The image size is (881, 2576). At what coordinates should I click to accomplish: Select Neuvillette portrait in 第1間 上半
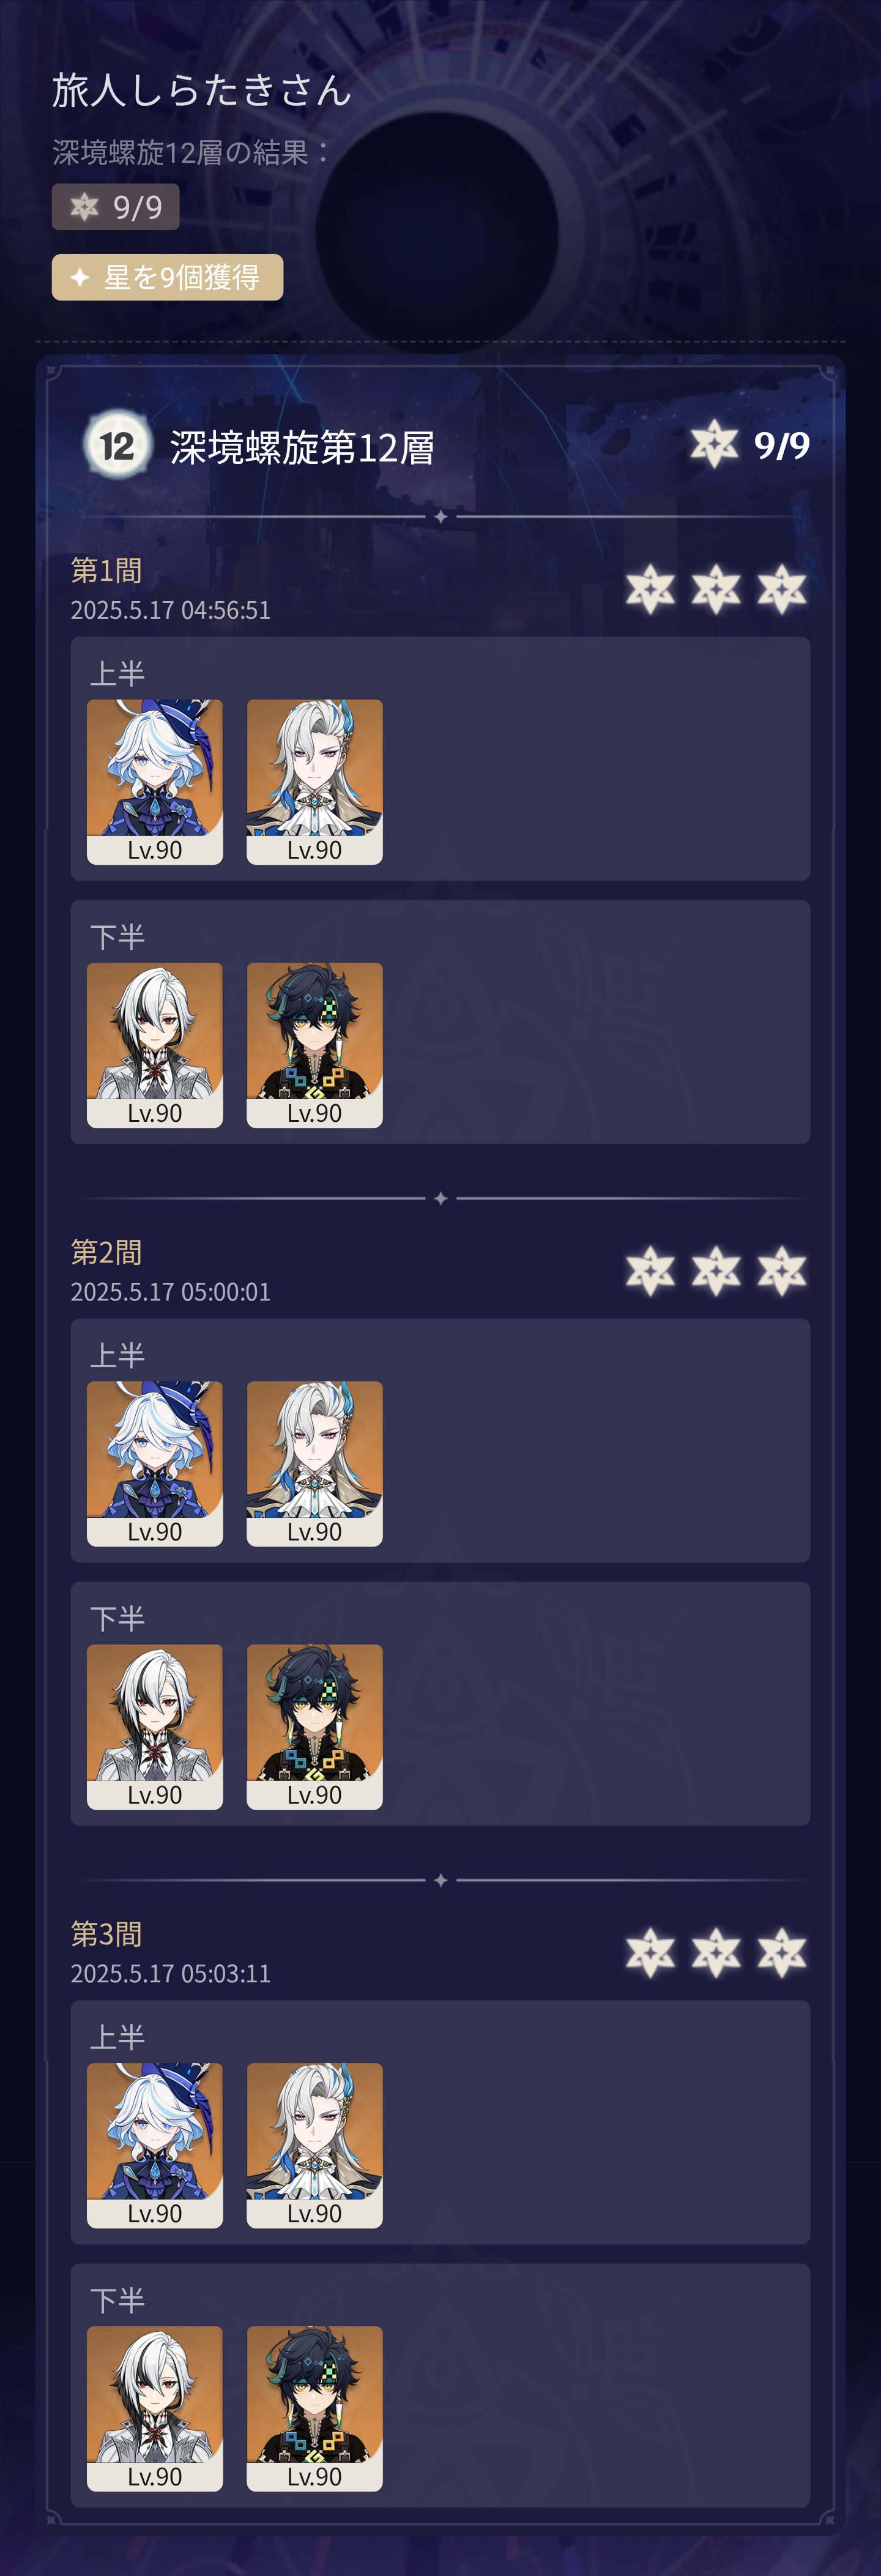point(315,782)
